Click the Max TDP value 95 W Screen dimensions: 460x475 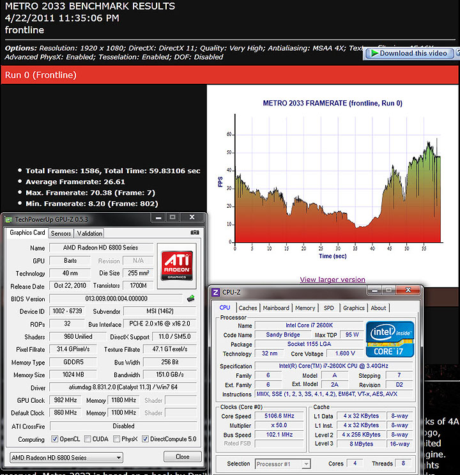pos(352,335)
